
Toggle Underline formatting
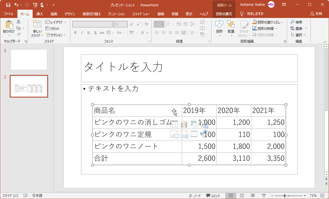(x=88, y=33)
